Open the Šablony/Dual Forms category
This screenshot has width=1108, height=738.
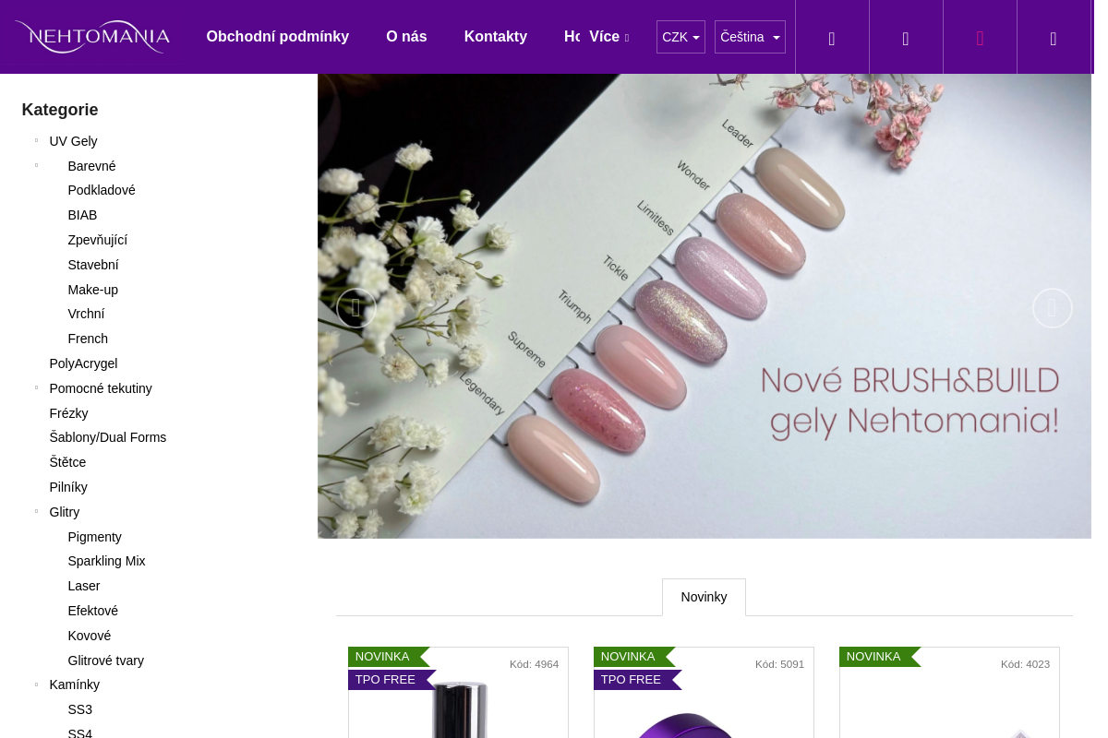[x=107, y=437]
